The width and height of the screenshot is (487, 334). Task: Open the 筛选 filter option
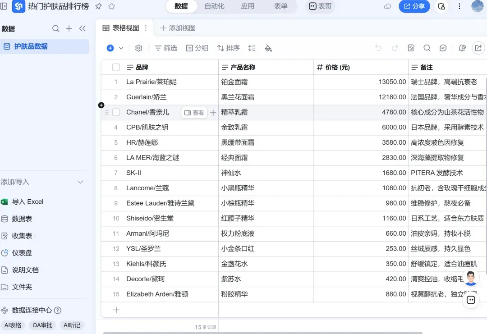pos(166,48)
